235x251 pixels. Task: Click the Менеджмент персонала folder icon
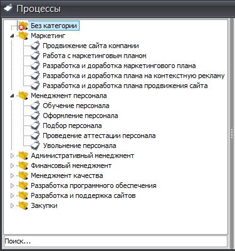23,96
